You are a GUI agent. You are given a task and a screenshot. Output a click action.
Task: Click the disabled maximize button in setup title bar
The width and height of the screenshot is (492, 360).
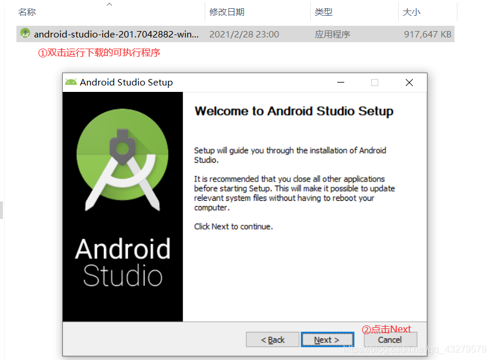(x=375, y=83)
